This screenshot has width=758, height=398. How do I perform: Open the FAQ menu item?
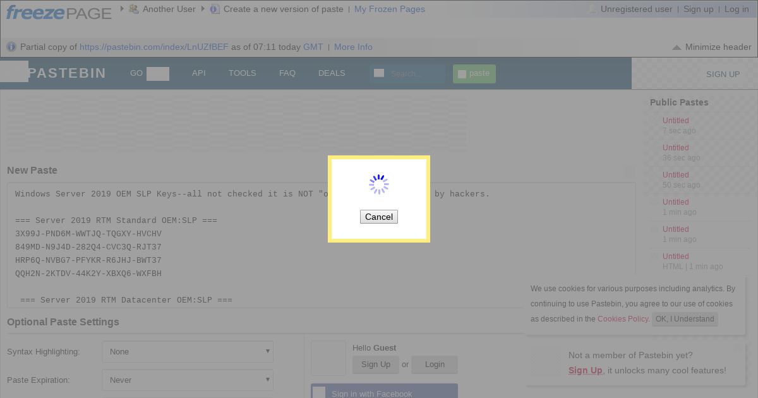pos(287,73)
